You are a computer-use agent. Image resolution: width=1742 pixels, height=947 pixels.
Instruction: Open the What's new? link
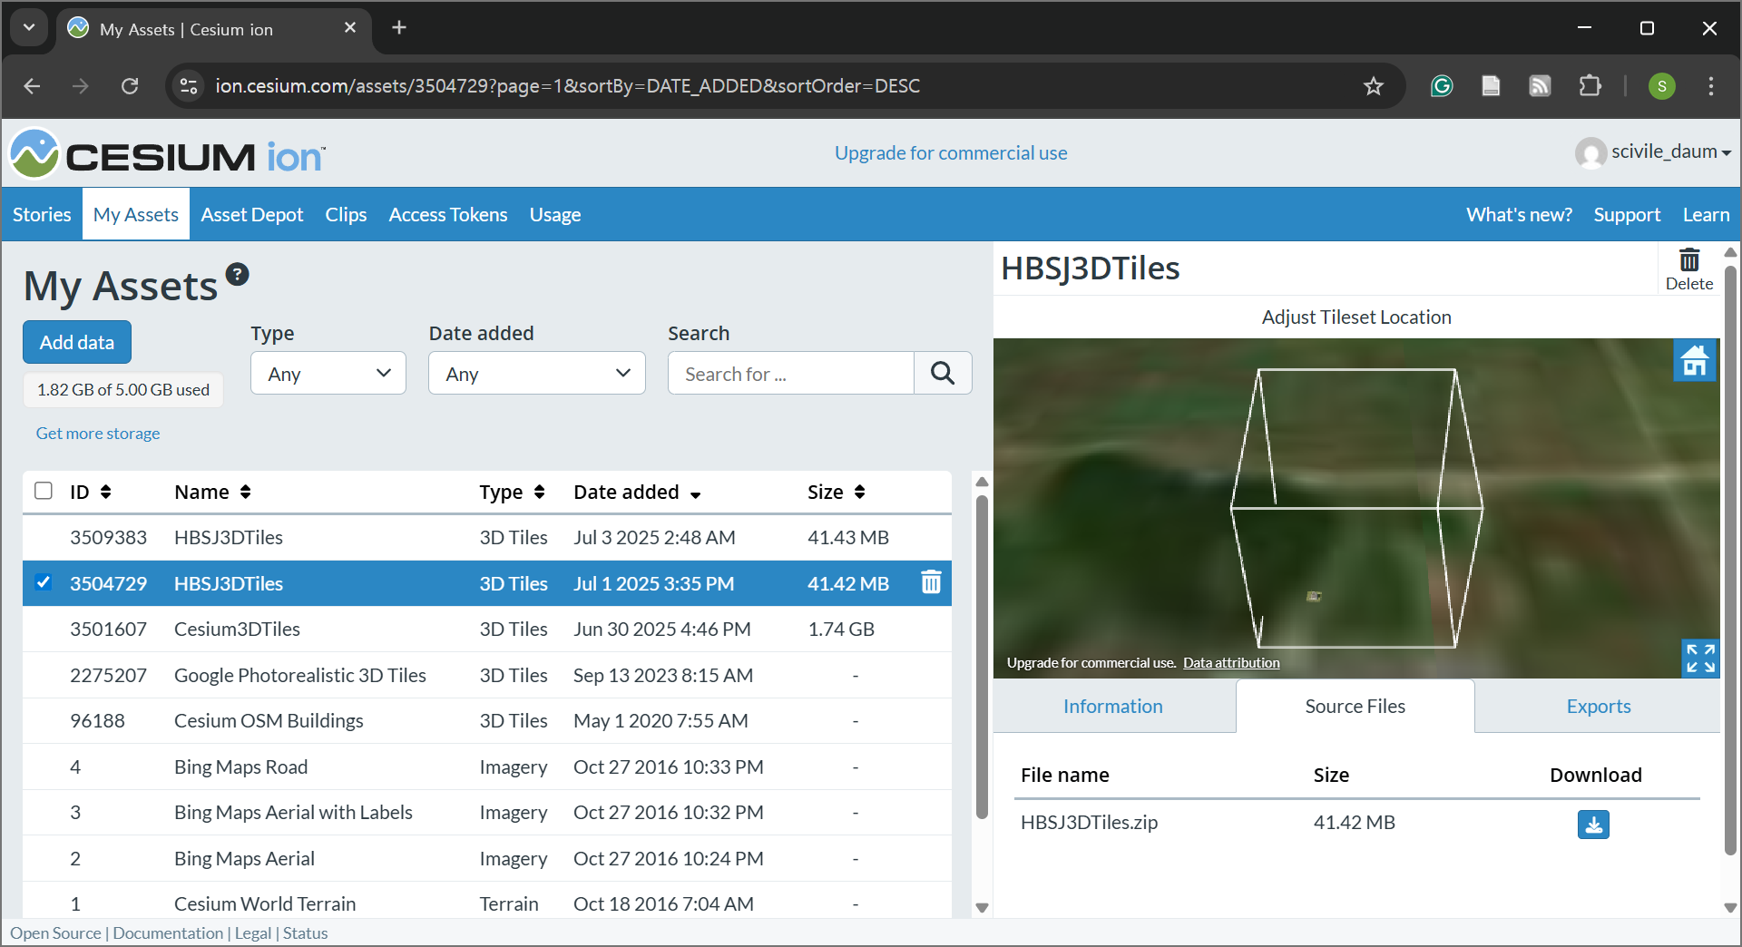1519,214
